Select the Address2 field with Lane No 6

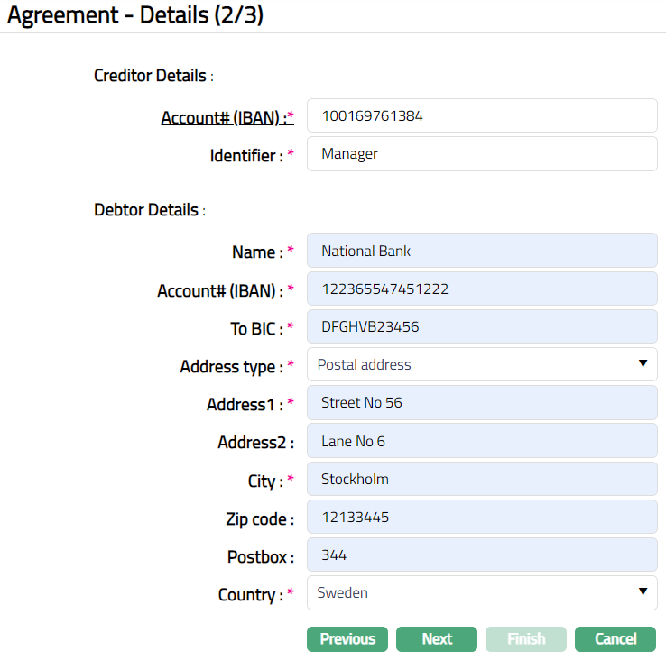482,441
